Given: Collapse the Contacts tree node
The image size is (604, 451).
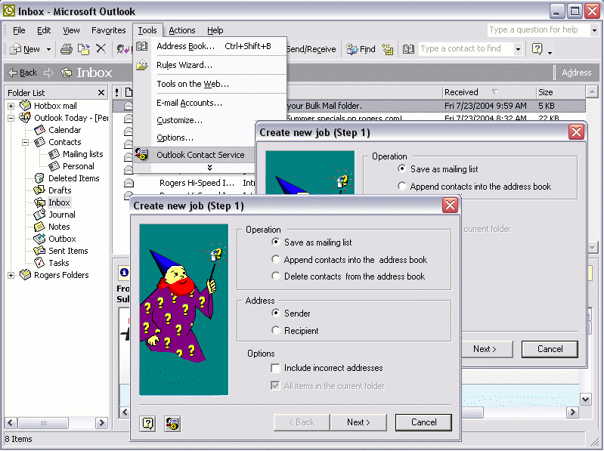Looking at the screenshot, I should tap(26, 142).
